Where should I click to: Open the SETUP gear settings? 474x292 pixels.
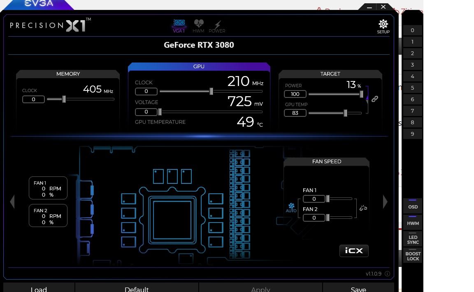[x=383, y=27]
